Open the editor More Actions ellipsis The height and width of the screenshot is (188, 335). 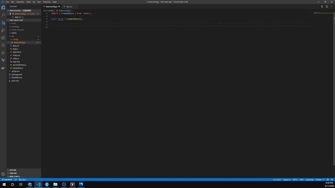(x=331, y=7)
